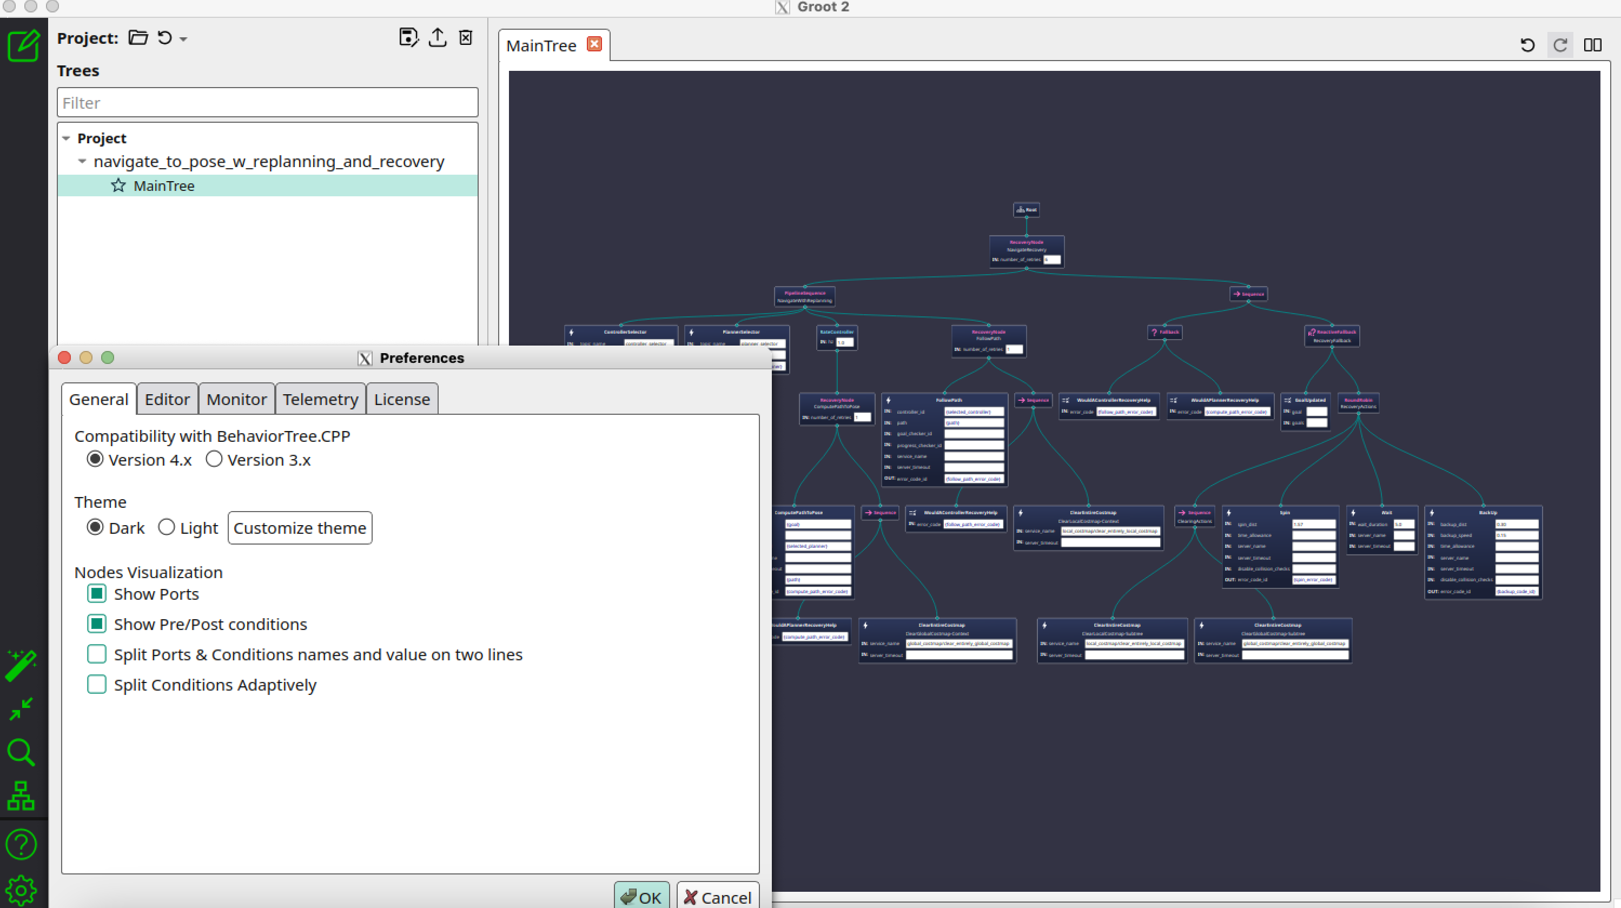The height and width of the screenshot is (908, 1621).
Task: Click the reload project icon
Action: coord(165,38)
